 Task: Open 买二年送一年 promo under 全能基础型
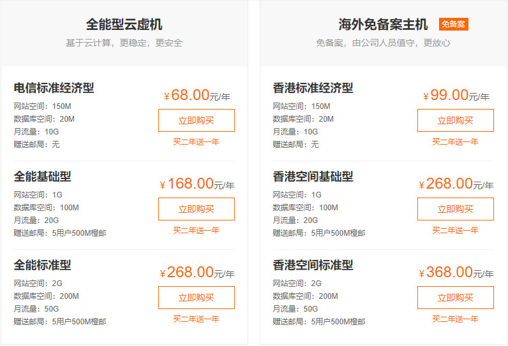tap(197, 230)
